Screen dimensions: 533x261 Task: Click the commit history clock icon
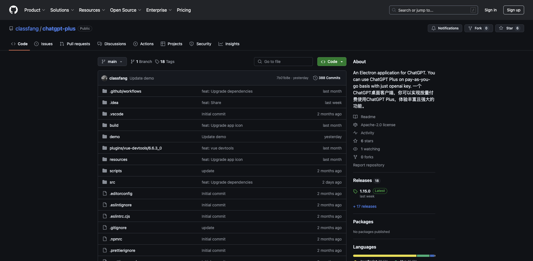click(315, 78)
